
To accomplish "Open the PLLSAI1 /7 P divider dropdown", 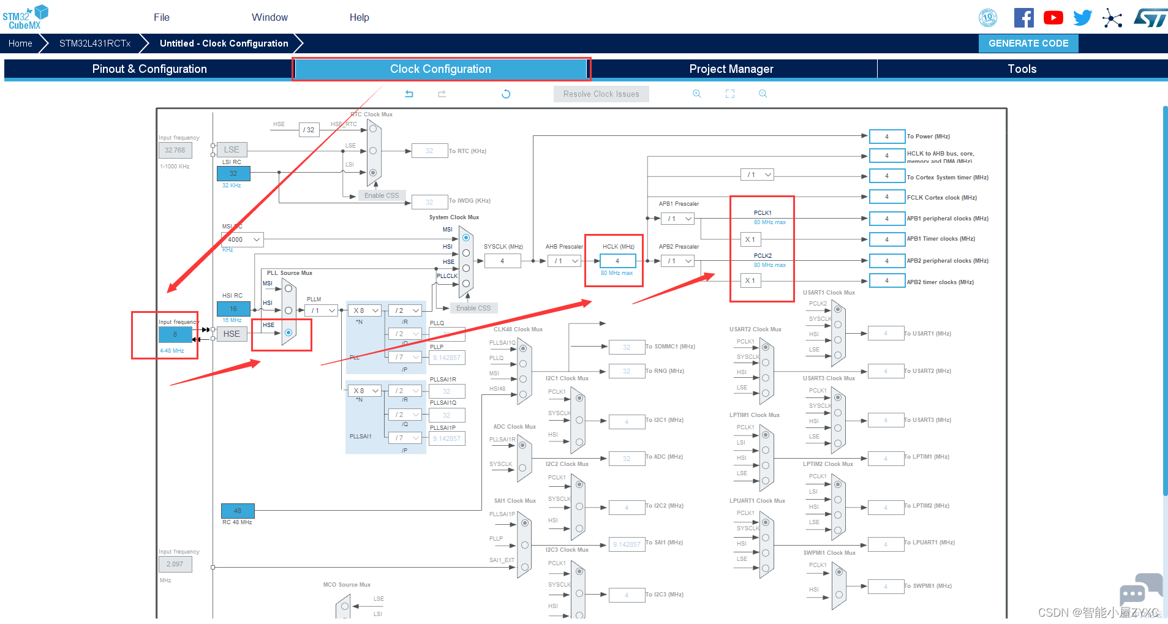I will coord(405,438).
